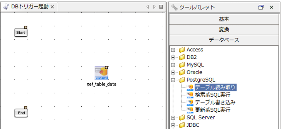Screen dimensions: 281x131
Task: Expand the Oracle folder node
Action: [x=173, y=73]
